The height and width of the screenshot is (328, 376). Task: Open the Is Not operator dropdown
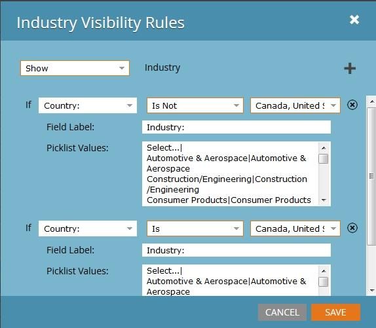(x=195, y=105)
